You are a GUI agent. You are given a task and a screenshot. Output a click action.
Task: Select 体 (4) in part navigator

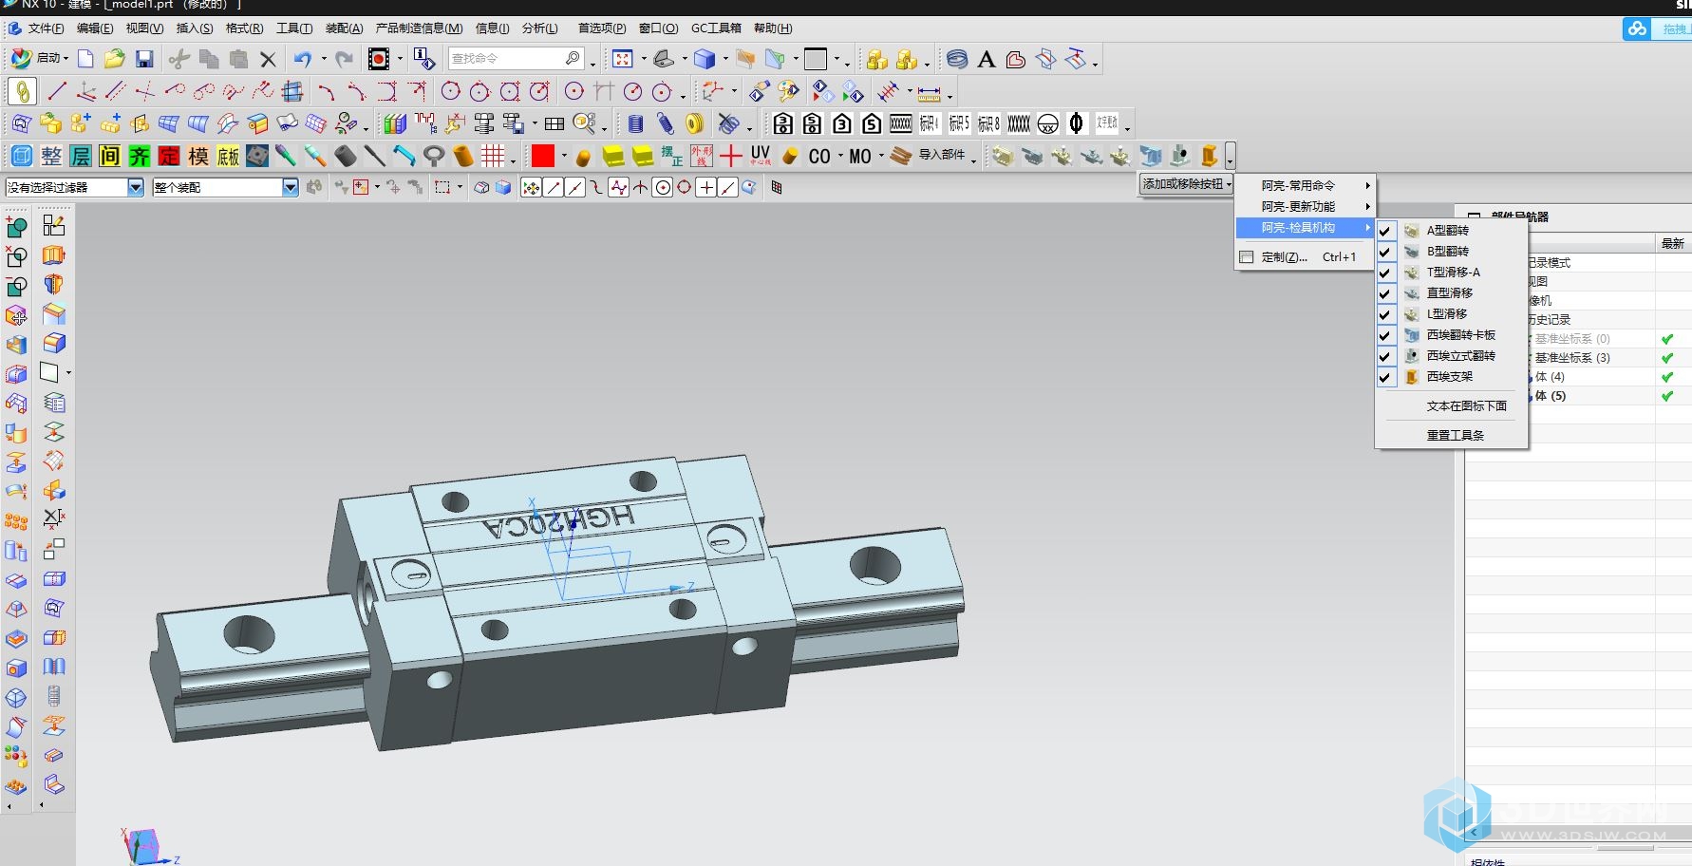pyautogui.click(x=1550, y=377)
